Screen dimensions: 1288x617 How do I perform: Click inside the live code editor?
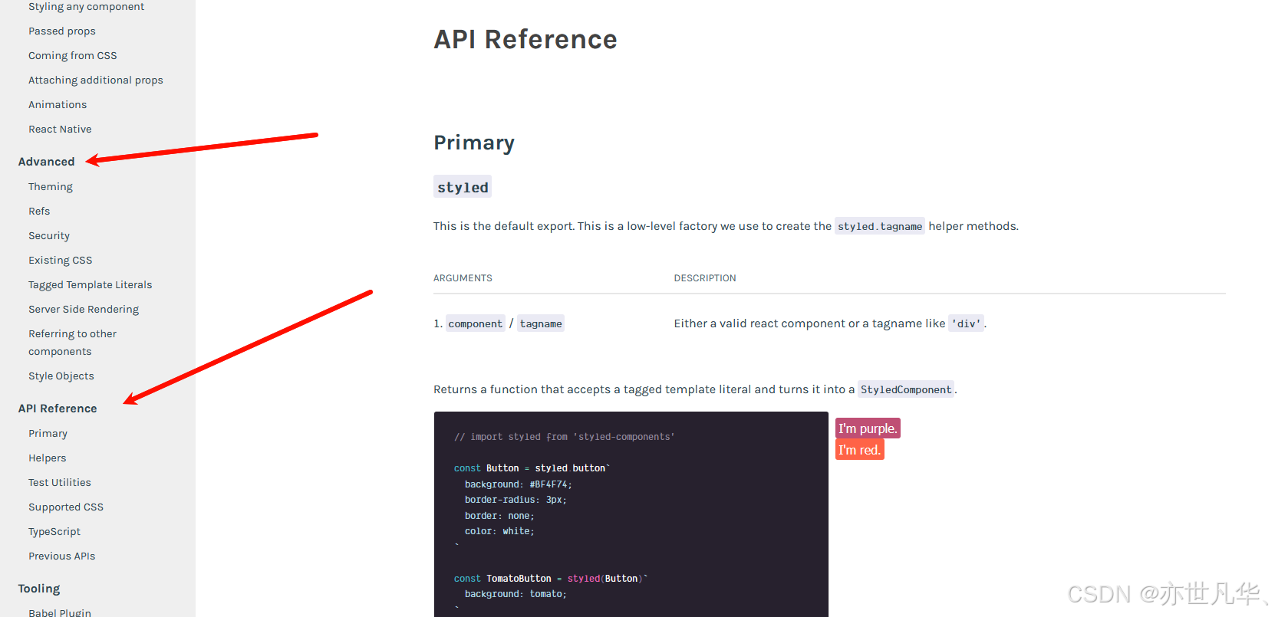(x=631, y=514)
